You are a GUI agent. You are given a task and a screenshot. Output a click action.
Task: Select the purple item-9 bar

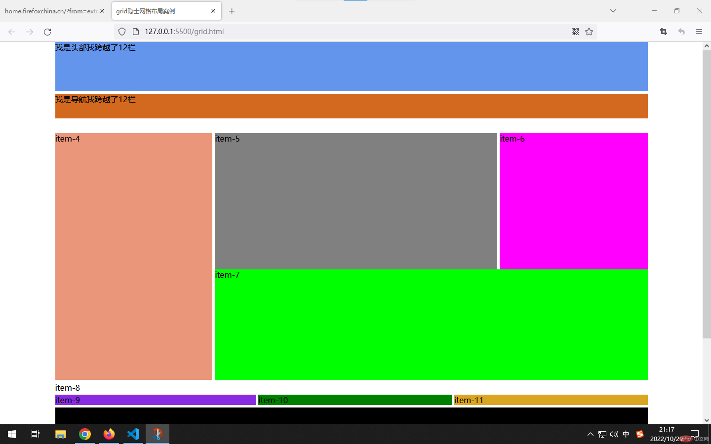pos(156,400)
